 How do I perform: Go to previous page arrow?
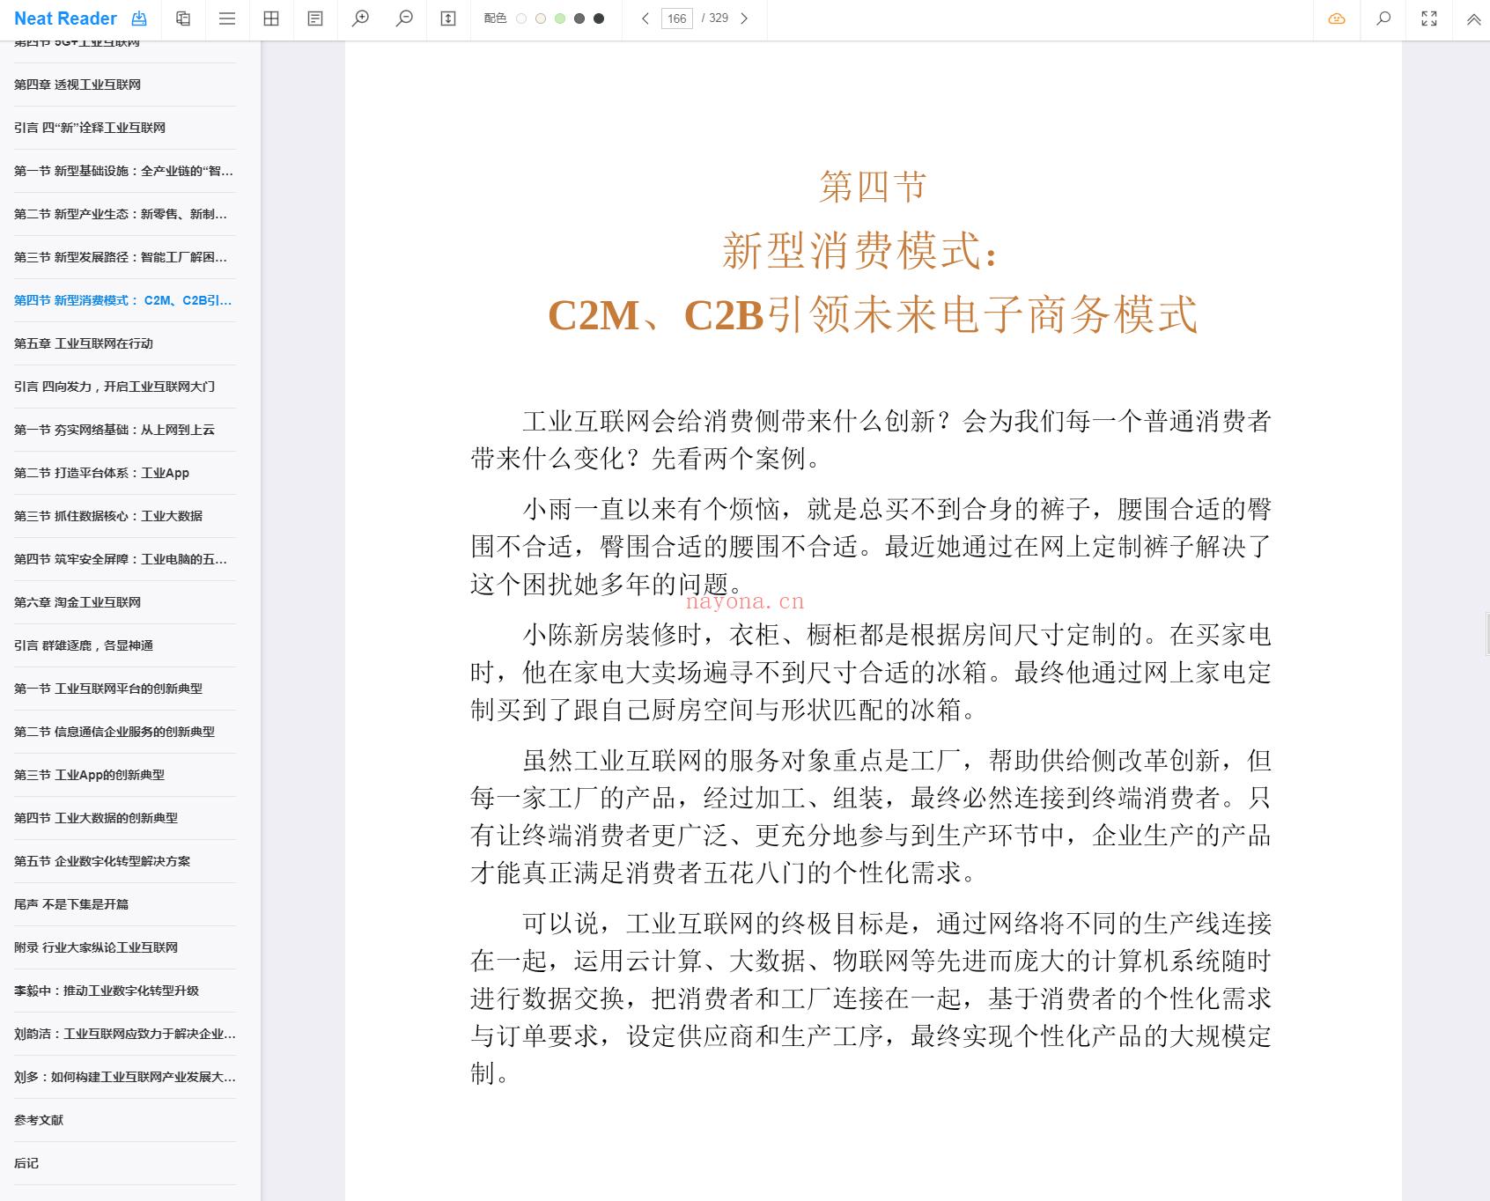pos(645,18)
